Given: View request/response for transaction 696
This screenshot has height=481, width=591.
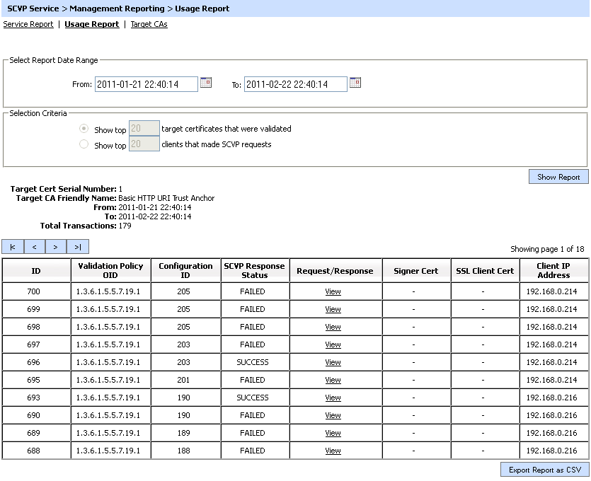Looking at the screenshot, I should point(333,362).
